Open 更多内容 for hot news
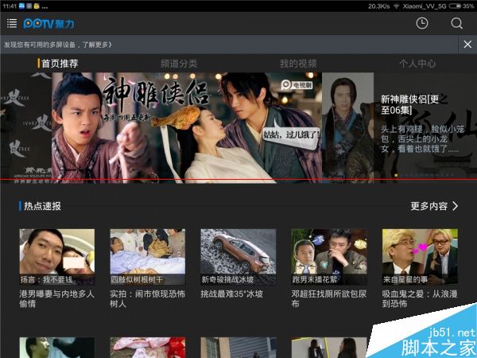This screenshot has height=358, width=477. pyautogui.click(x=429, y=206)
